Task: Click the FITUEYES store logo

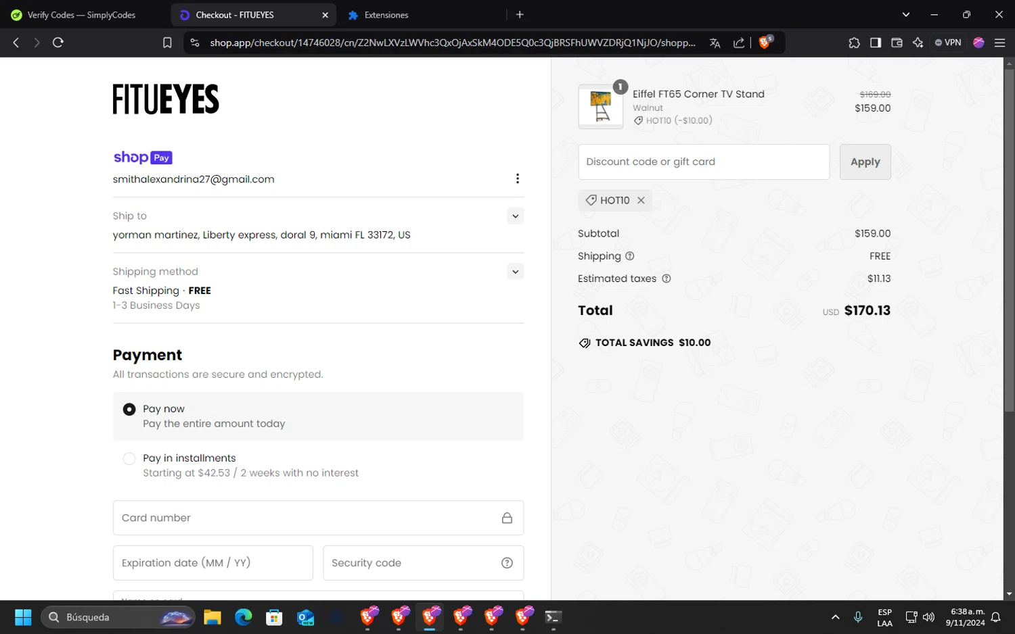Action: click(x=166, y=99)
